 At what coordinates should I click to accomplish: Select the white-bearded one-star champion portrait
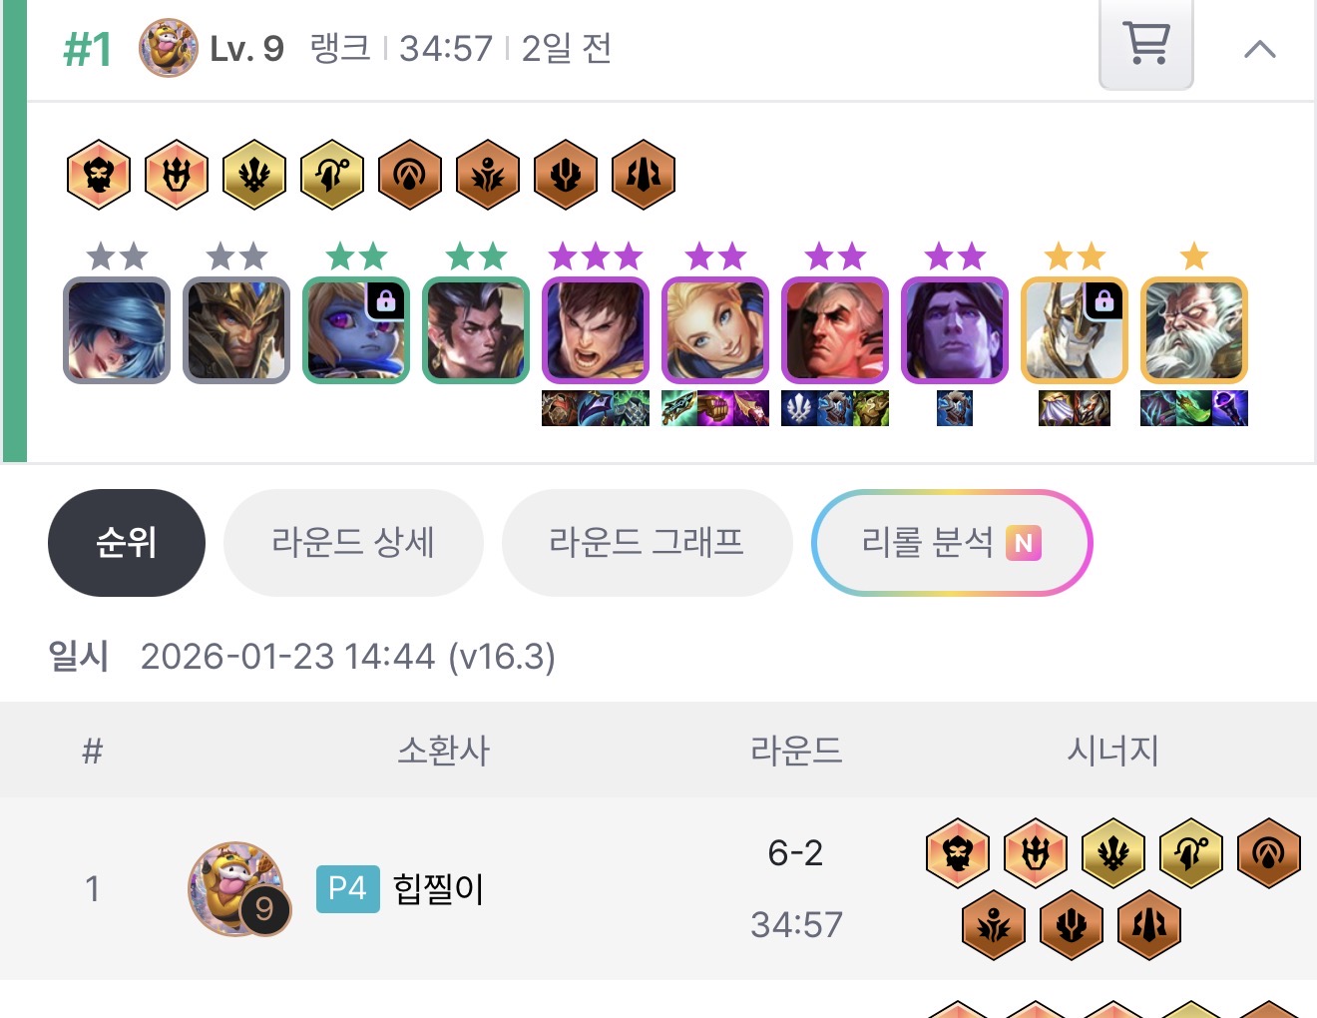point(1194,330)
